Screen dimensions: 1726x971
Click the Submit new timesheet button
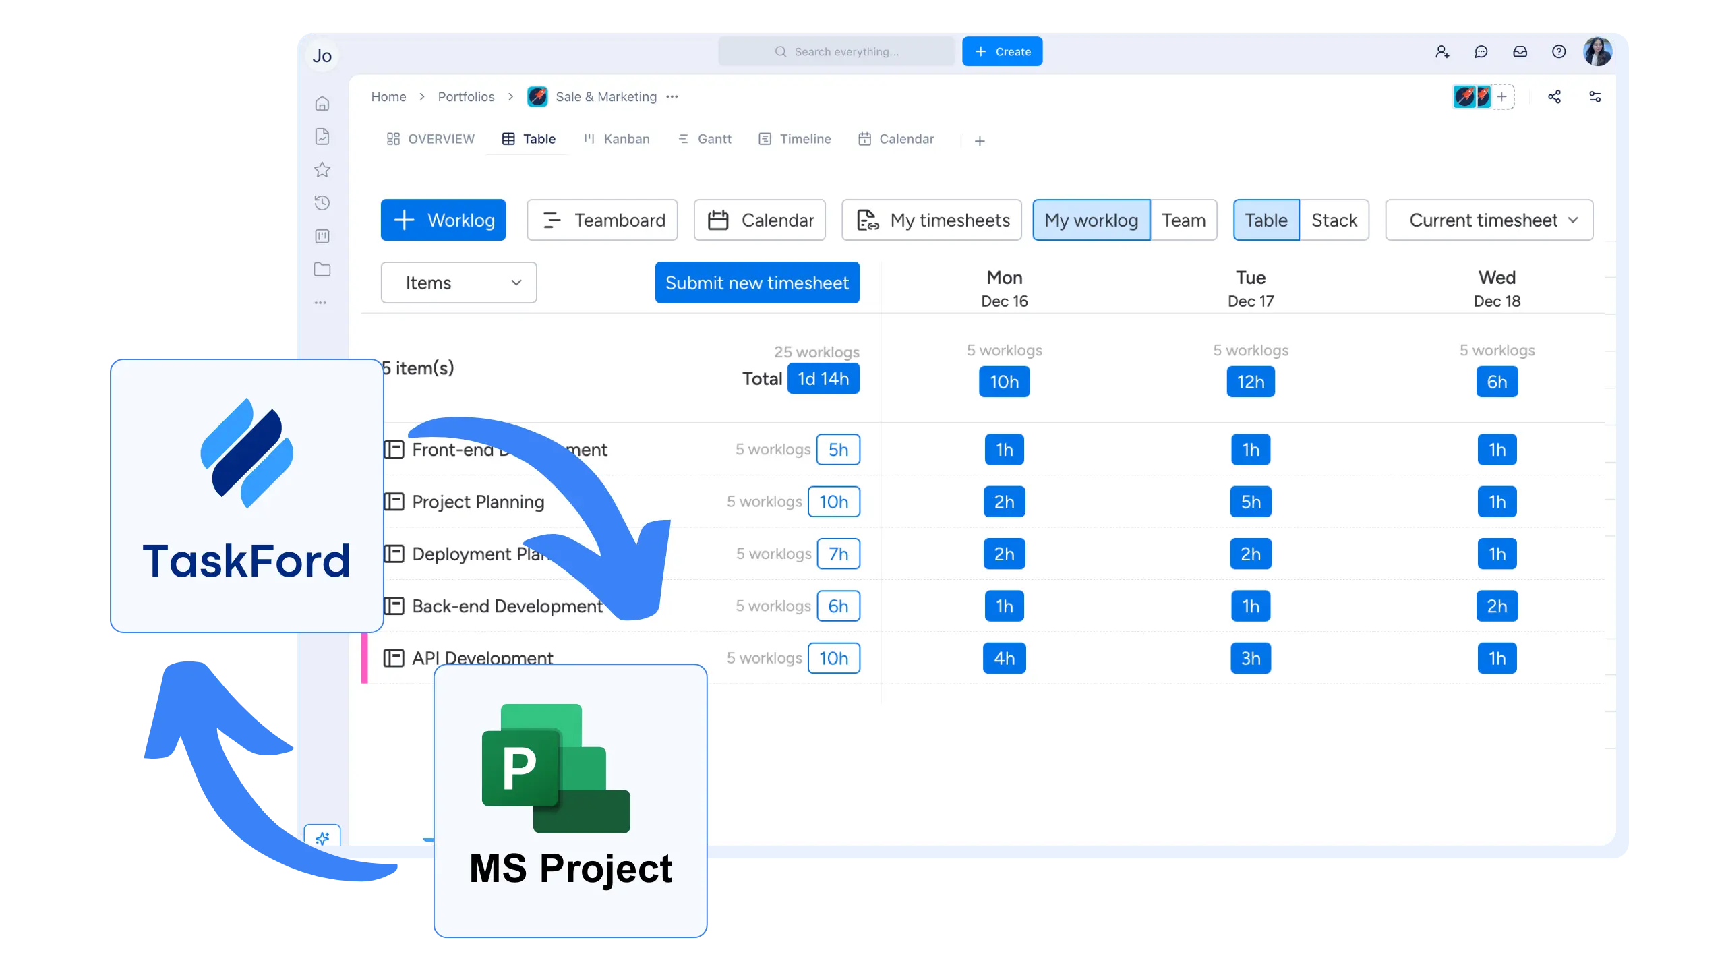point(756,283)
